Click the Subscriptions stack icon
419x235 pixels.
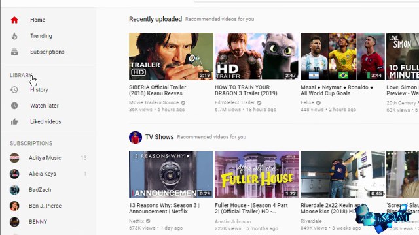14,52
